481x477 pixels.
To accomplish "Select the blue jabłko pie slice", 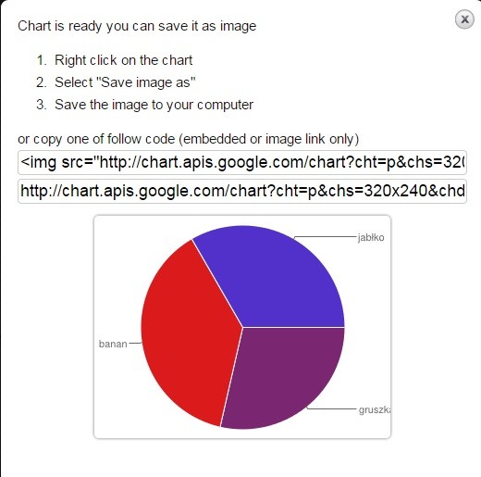I will (277, 278).
